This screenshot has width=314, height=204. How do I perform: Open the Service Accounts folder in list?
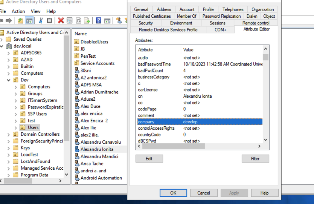[97, 63]
